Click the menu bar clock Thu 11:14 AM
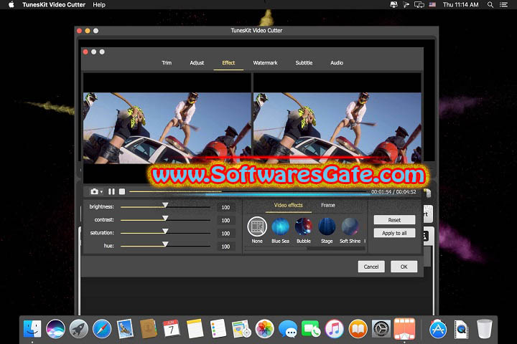Viewport: 517px width, 344px height. click(460, 4)
